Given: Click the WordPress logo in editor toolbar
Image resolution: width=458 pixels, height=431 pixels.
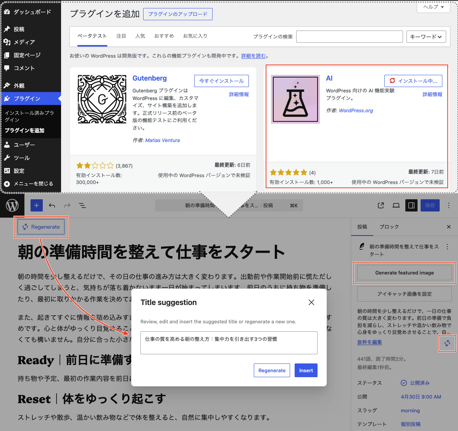Looking at the screenshot, I should tap(12, 205).
